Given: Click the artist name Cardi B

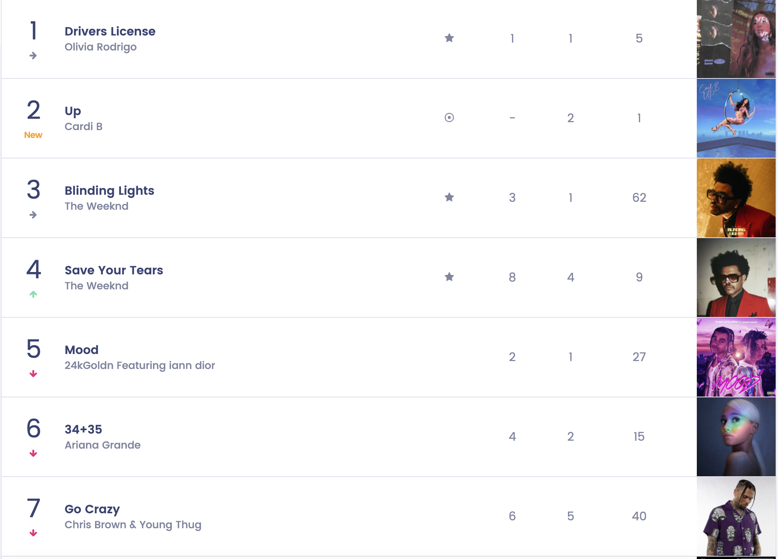Looking at the screenshot, I should pos(84,127).
